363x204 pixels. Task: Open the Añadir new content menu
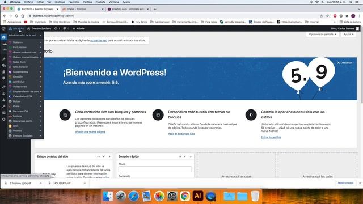(x=78, y=29)
